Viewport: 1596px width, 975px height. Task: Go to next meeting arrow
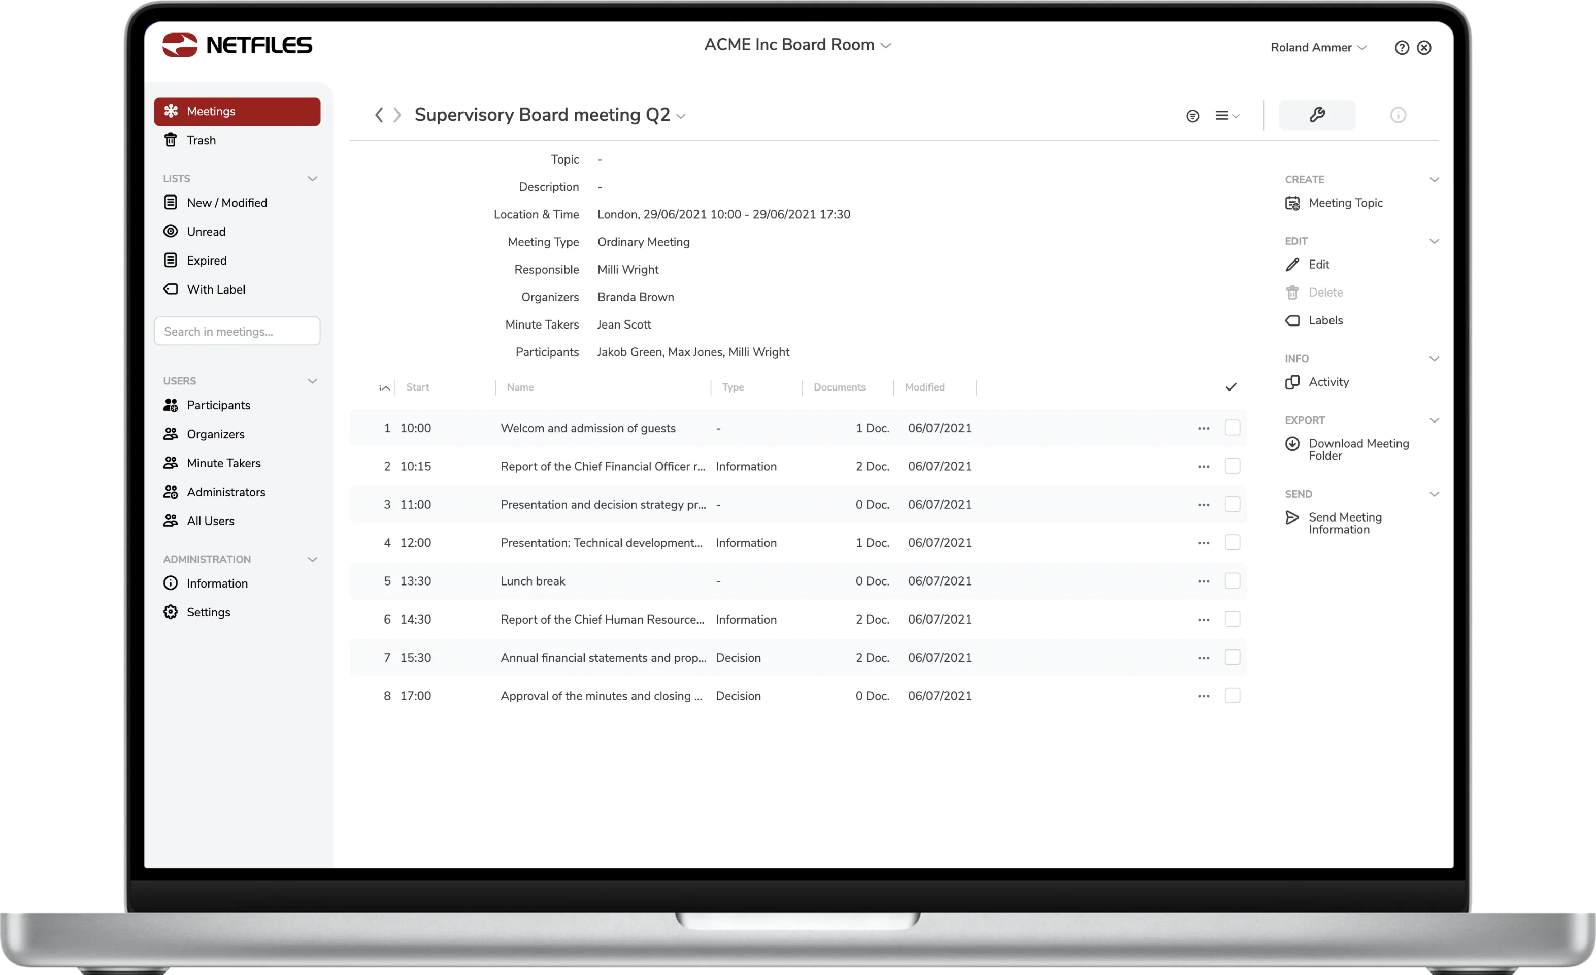[397, 115]
